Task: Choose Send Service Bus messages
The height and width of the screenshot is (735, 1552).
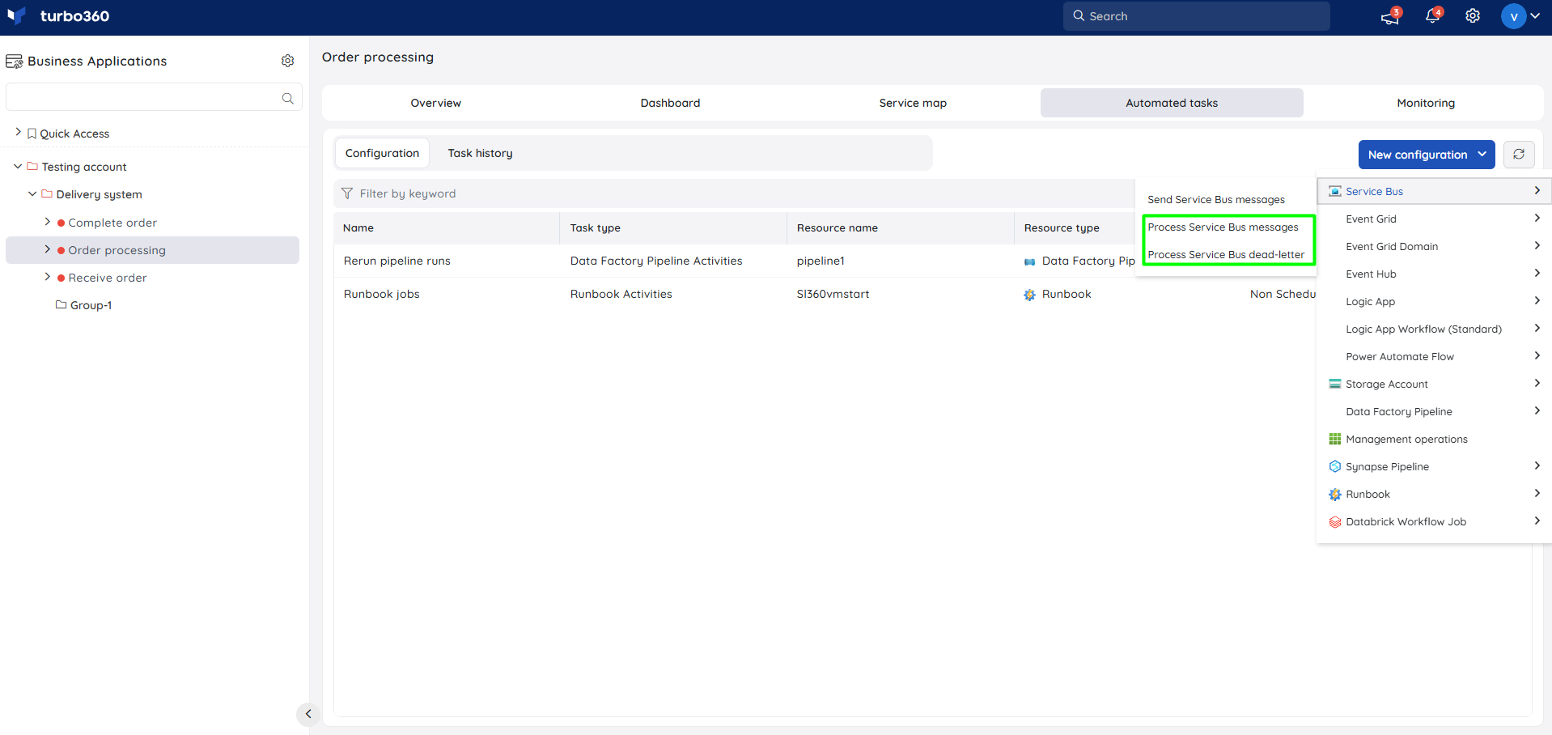Action: click(x=1216, y=199)
